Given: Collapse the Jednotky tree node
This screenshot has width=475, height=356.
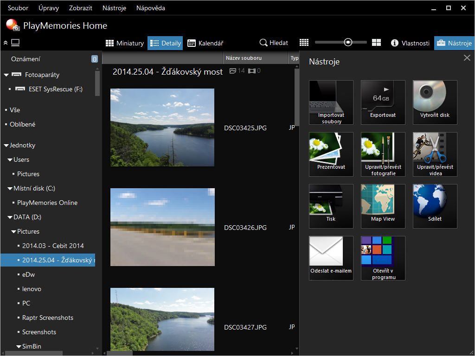Looking at the screenshot, I should point(6,146).
